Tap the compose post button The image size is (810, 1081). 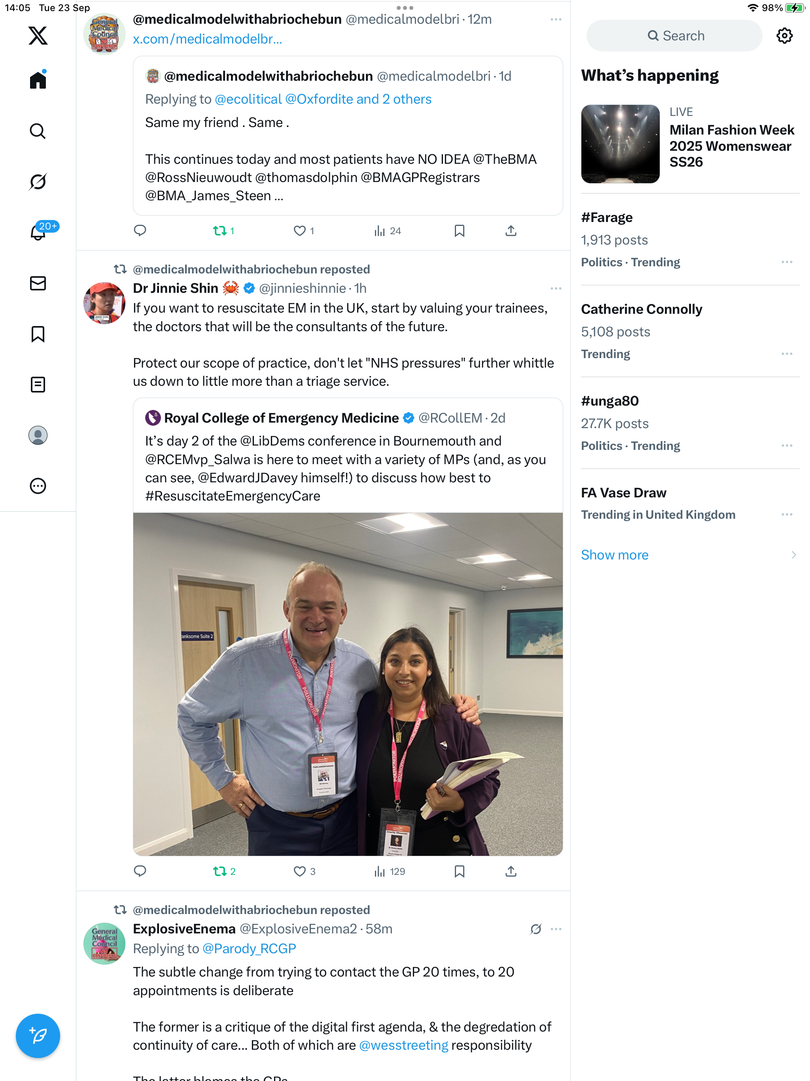(x=38, y=1035)
